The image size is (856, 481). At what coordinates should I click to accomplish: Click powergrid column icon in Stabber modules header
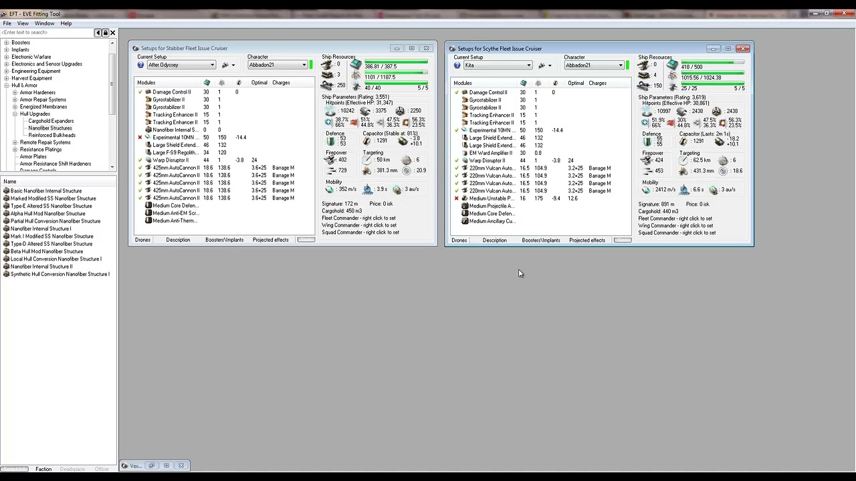point(222,83)
